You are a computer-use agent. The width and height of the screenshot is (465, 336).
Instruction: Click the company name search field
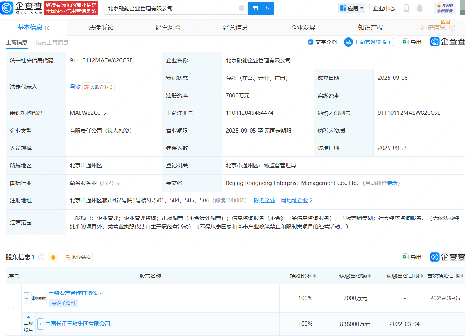click(170, 8)
